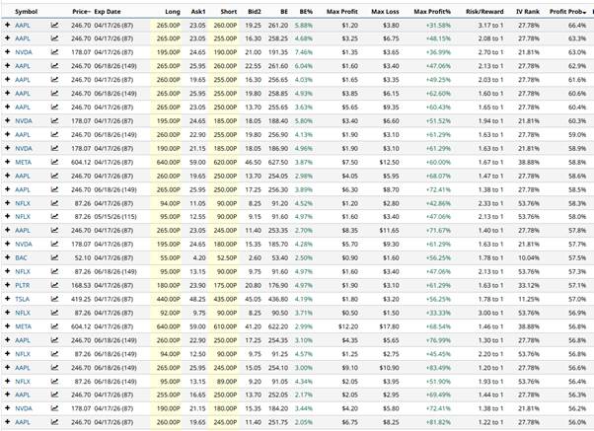Expand the AAPL row with BE 254.10
The height and width of the screenshot is (431, 594).
(7, 368)
